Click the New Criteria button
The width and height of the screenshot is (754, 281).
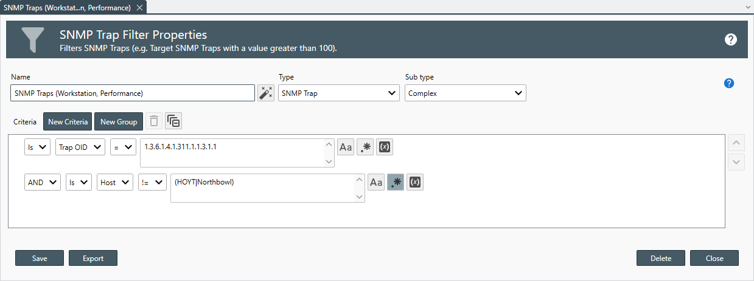point(68,121)
